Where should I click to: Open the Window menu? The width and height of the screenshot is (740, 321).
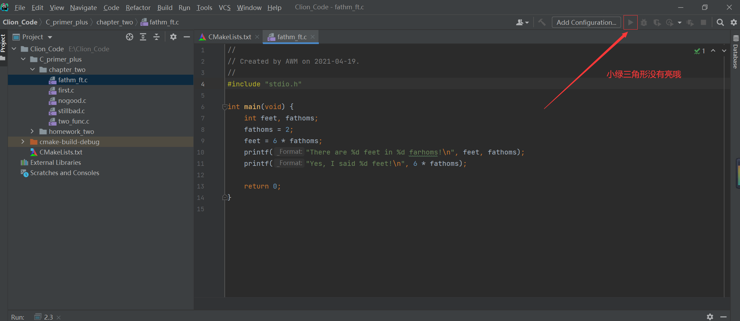click(249, 7)
